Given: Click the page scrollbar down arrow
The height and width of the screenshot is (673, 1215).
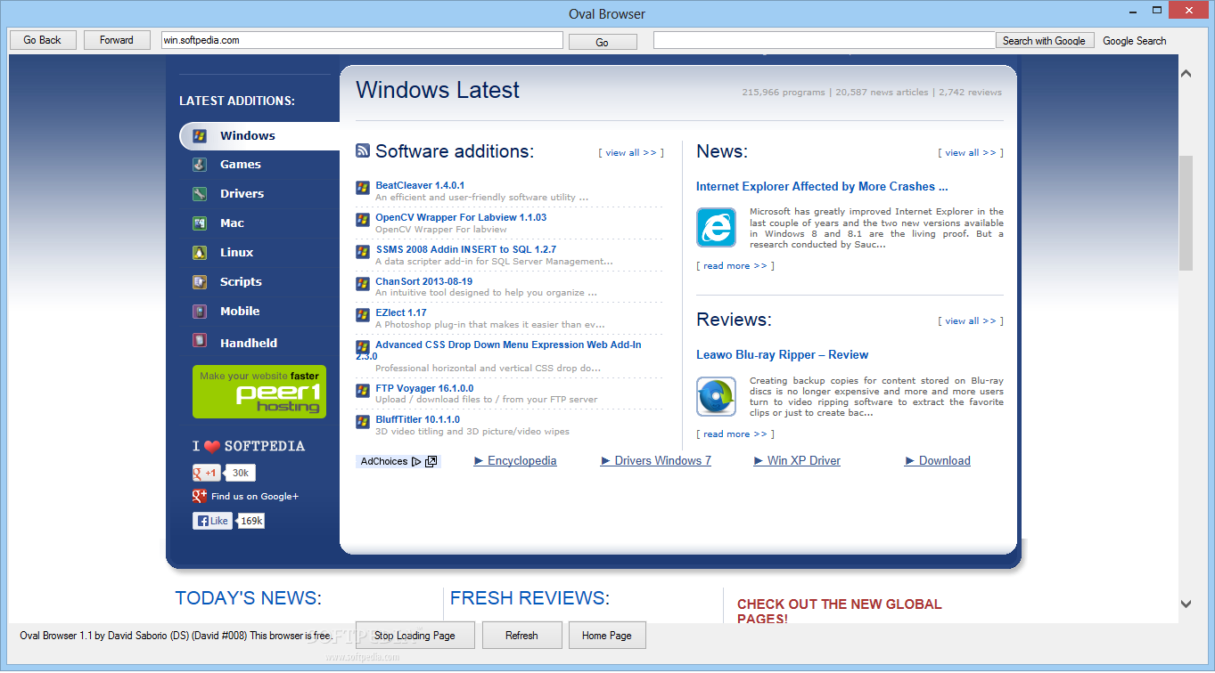Looking at the screenshot, I should click(x=1186, y=604).
